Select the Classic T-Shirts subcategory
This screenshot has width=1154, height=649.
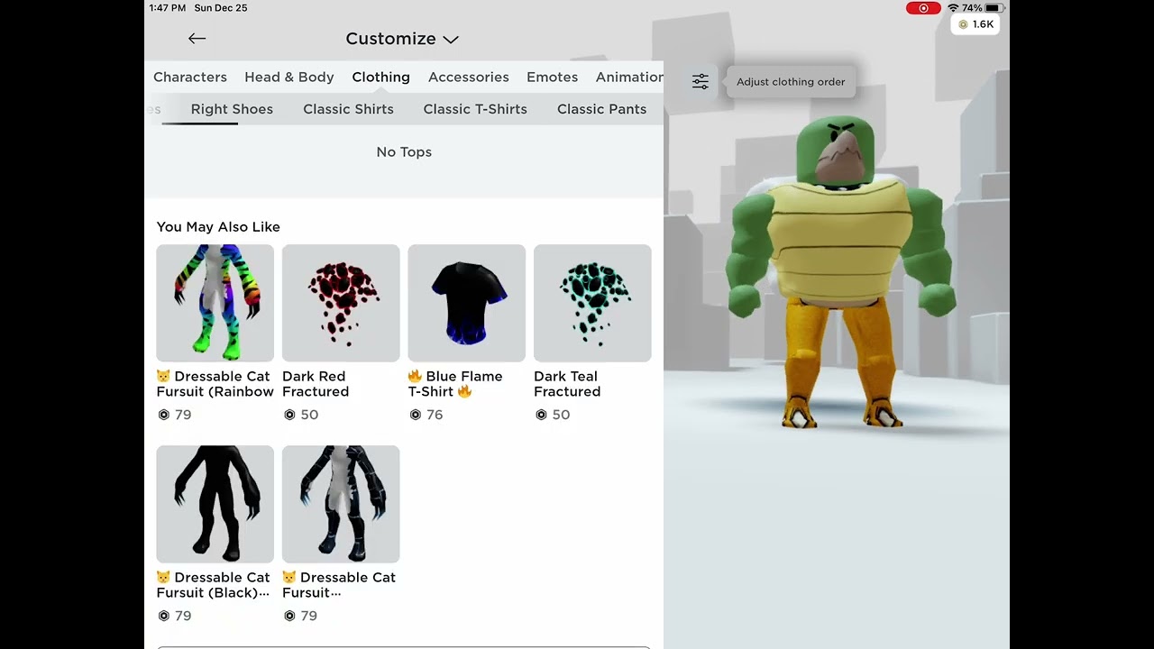pyautogui.click(x=475, y=109)
